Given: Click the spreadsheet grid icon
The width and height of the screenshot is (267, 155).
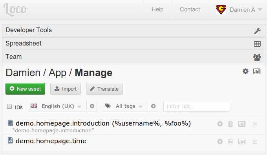Looking at the screenshot, I should pyautogui.click(x=257, y=44).
